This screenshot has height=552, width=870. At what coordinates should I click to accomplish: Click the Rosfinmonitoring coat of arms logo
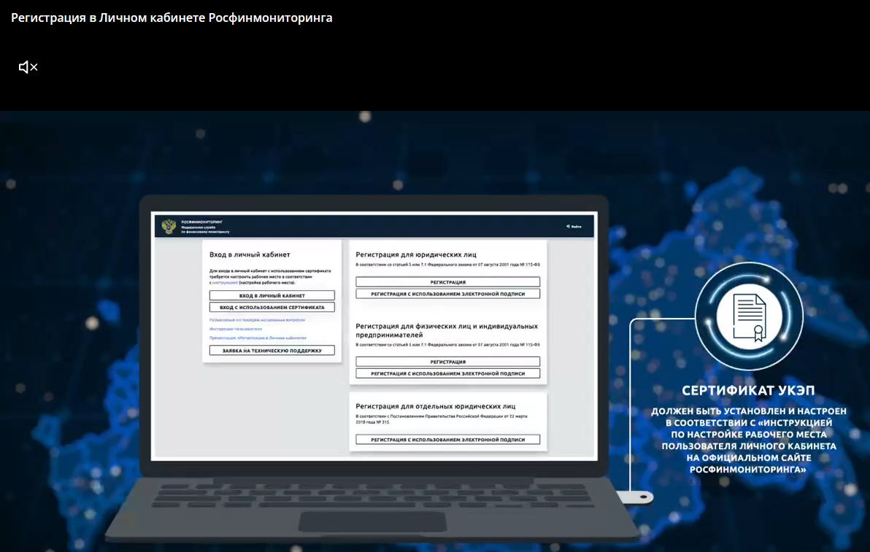pos(169,226)
